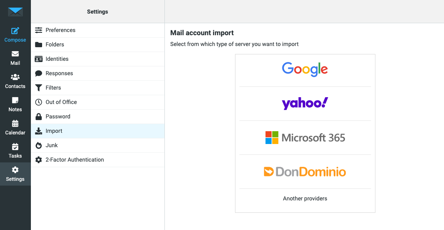Choose Google as import provider

tap(305, 69)
